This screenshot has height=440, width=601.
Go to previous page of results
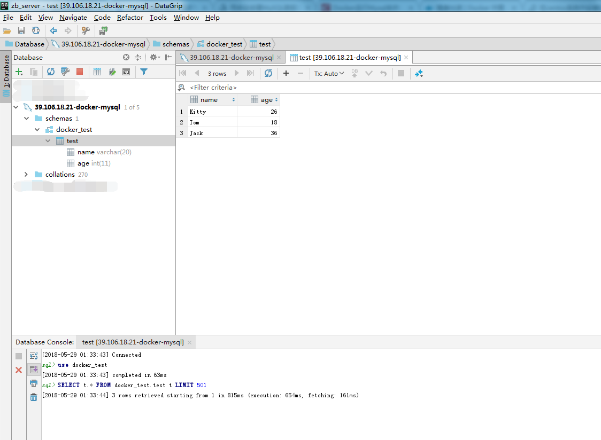pyautogui.click(x=197, y=73)
